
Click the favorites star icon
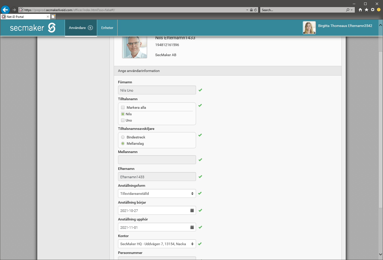366,10
